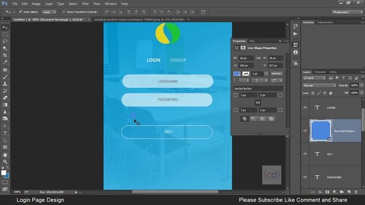Open the layer Kind filter dropdown

[x=314, y=78]
